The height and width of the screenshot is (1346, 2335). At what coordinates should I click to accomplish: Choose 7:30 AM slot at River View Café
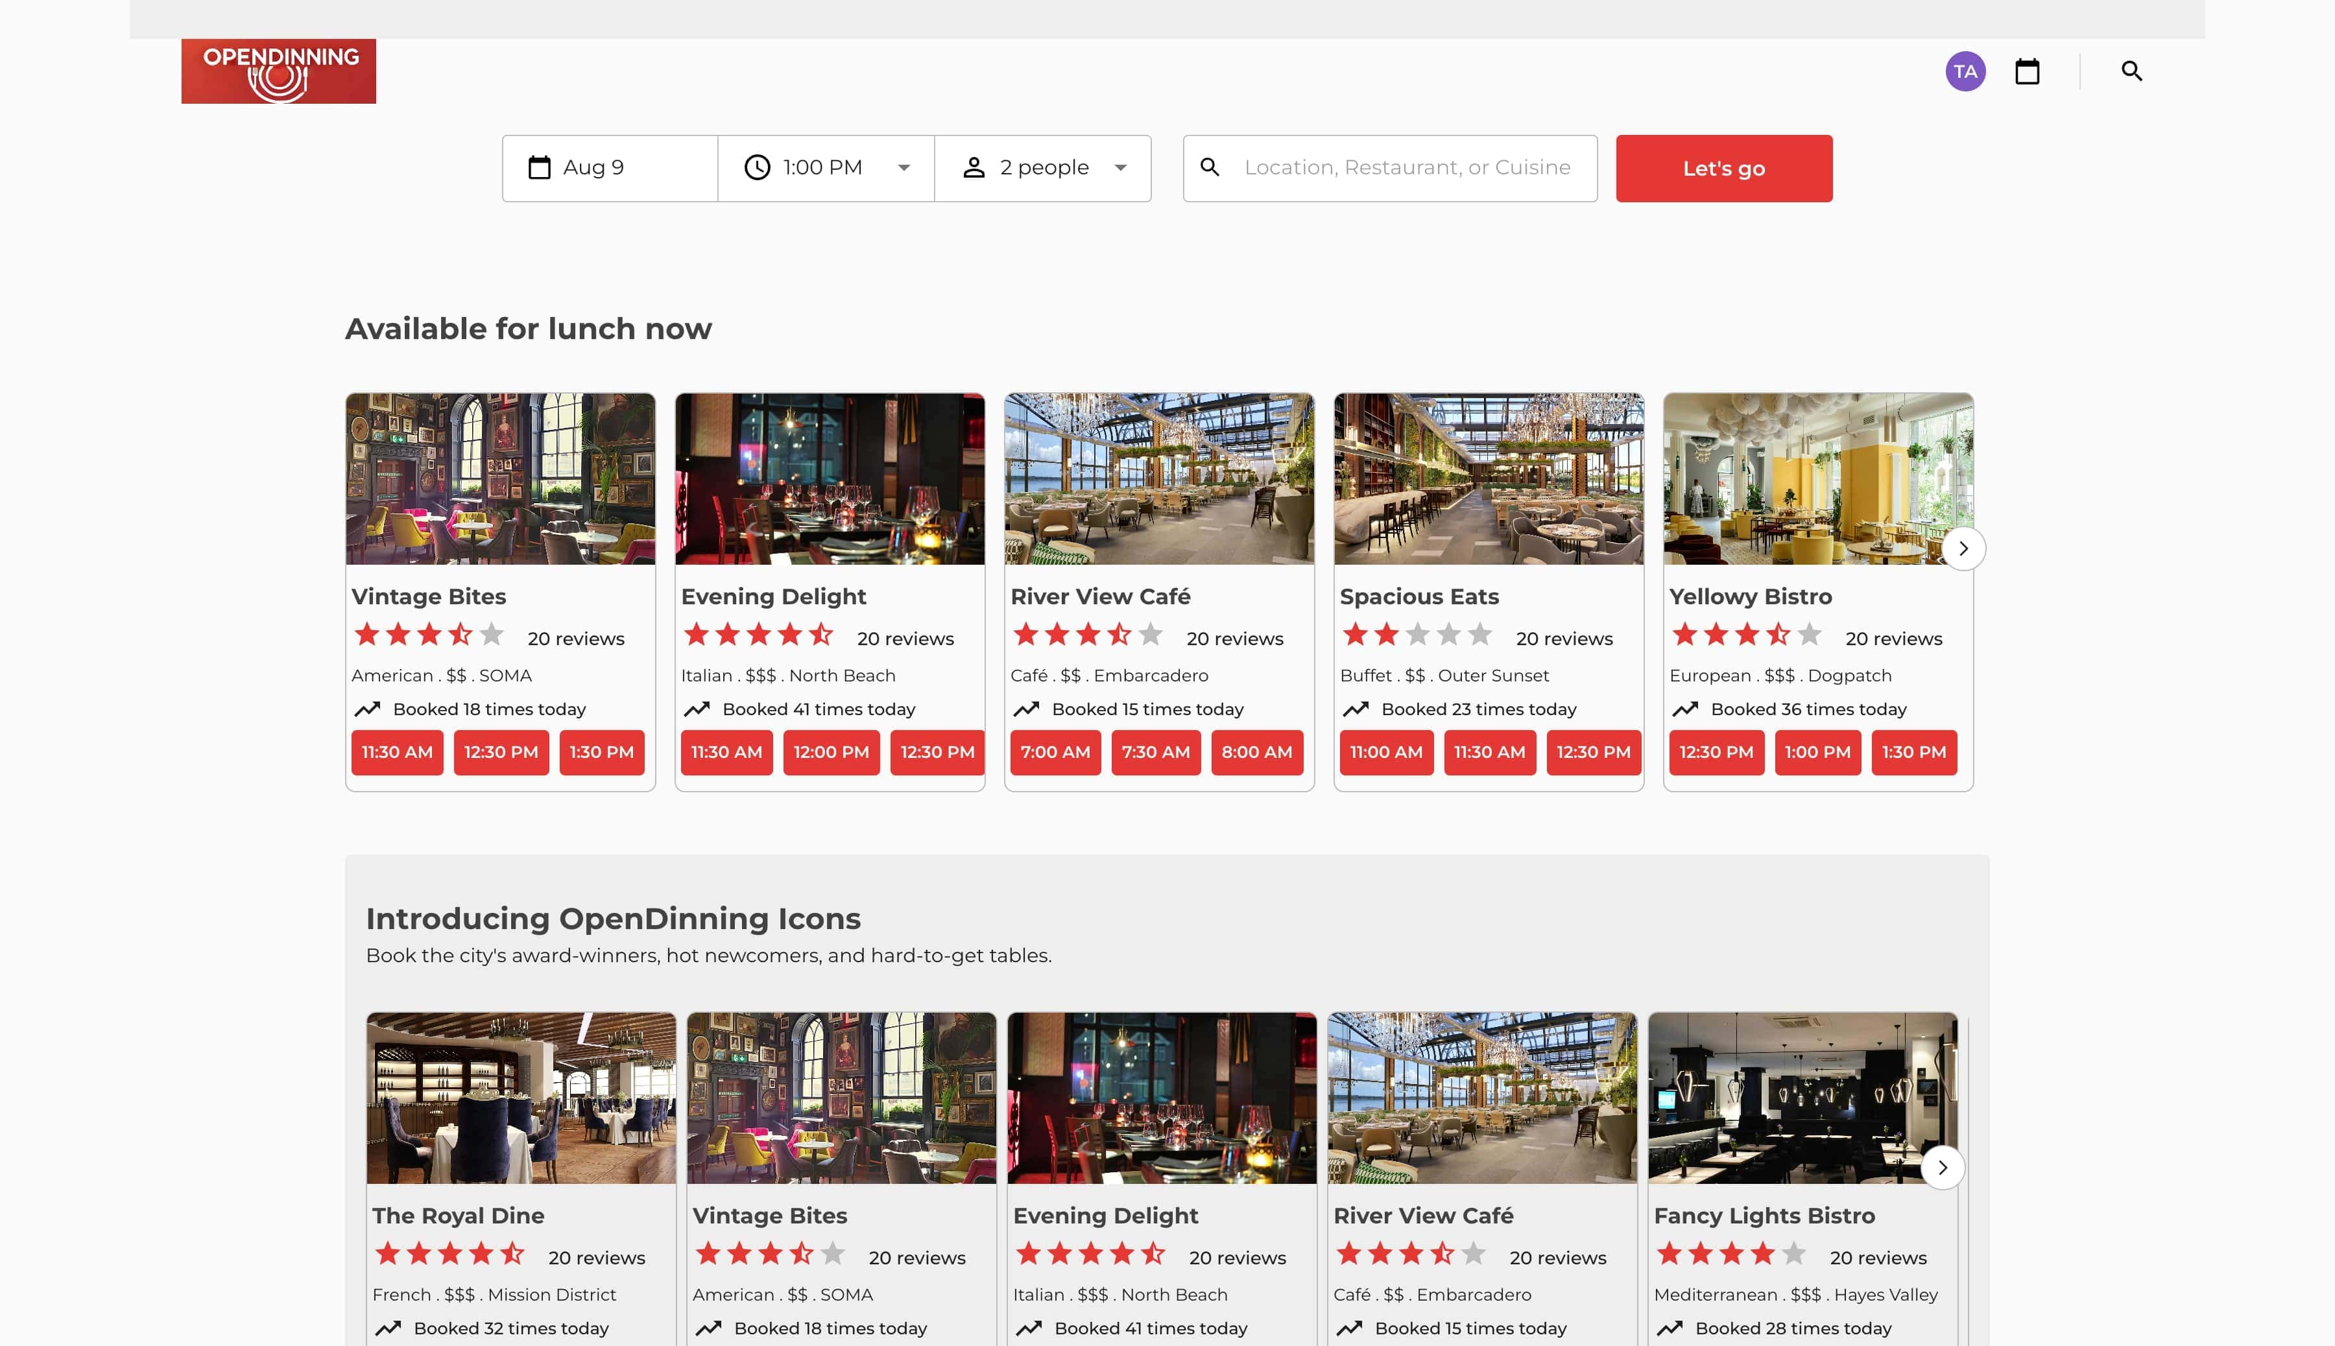(x=1155, y=751)
